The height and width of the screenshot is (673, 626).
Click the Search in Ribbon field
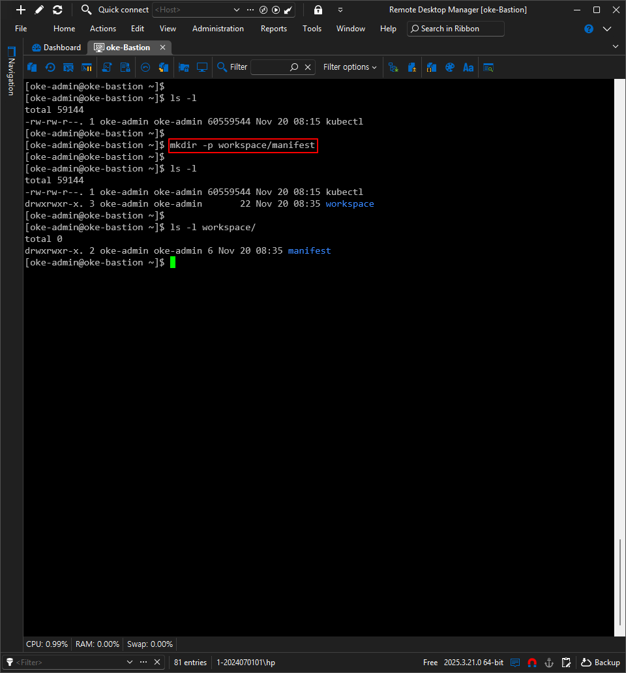point(456,29)
